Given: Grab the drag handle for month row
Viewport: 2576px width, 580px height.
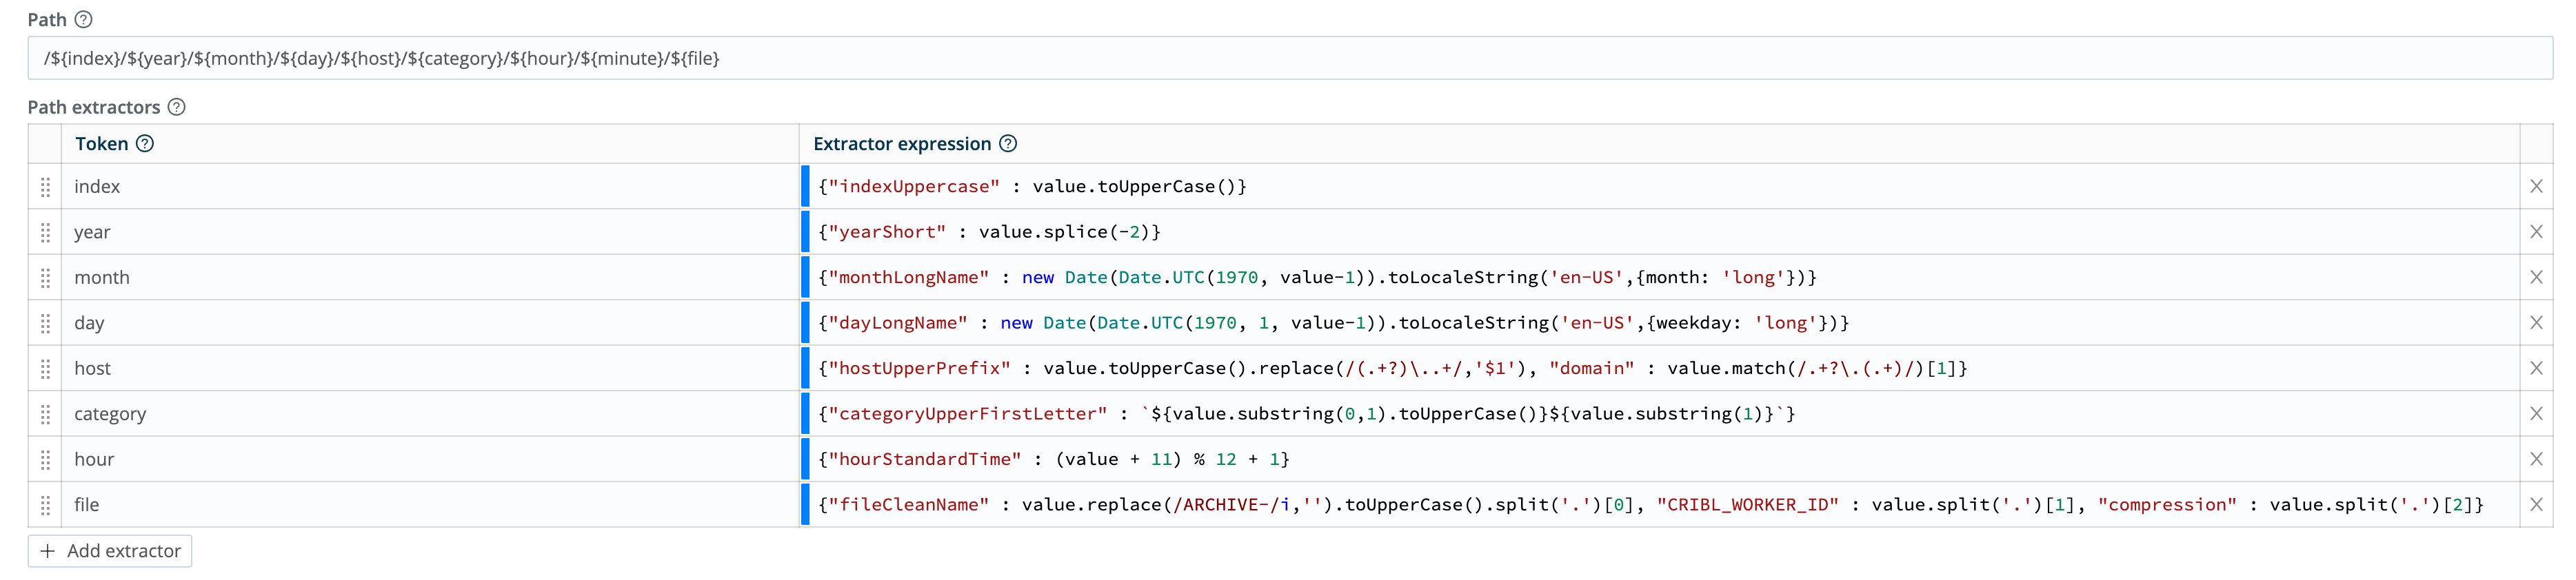Looking at the screenshot, I should pos(45,278).
